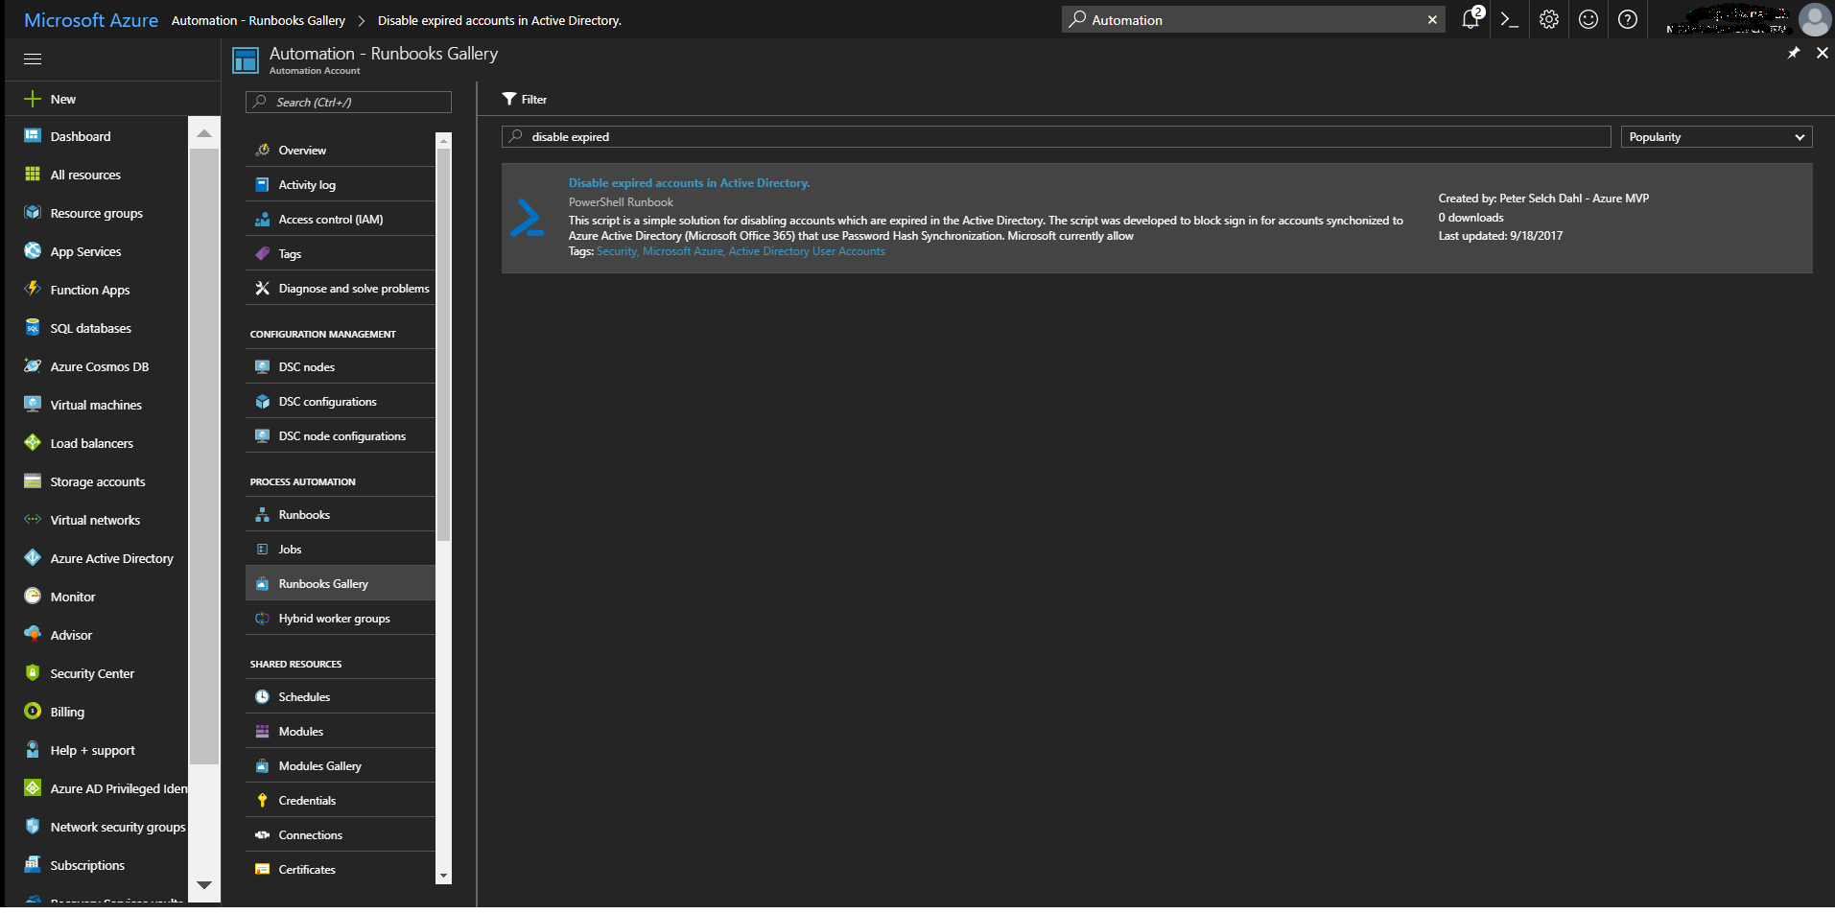1835x914 pixels.
Task: Focus the gallery search field with 'disable expired'
Action: (1056, 137)
